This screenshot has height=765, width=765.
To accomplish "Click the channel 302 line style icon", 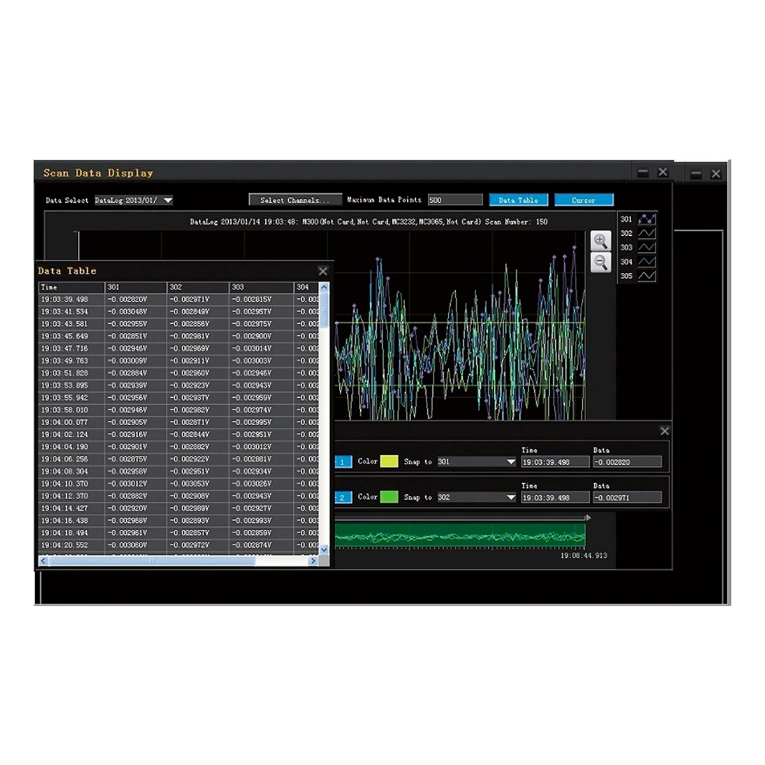I will (646, 233).
